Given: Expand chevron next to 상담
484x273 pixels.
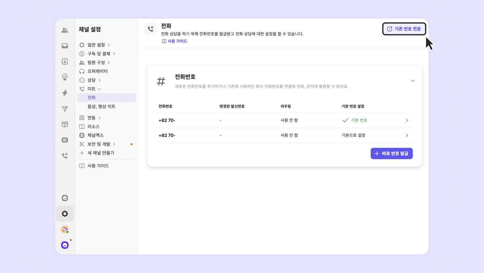Looking at the screenshot, I should click(100, 80).
